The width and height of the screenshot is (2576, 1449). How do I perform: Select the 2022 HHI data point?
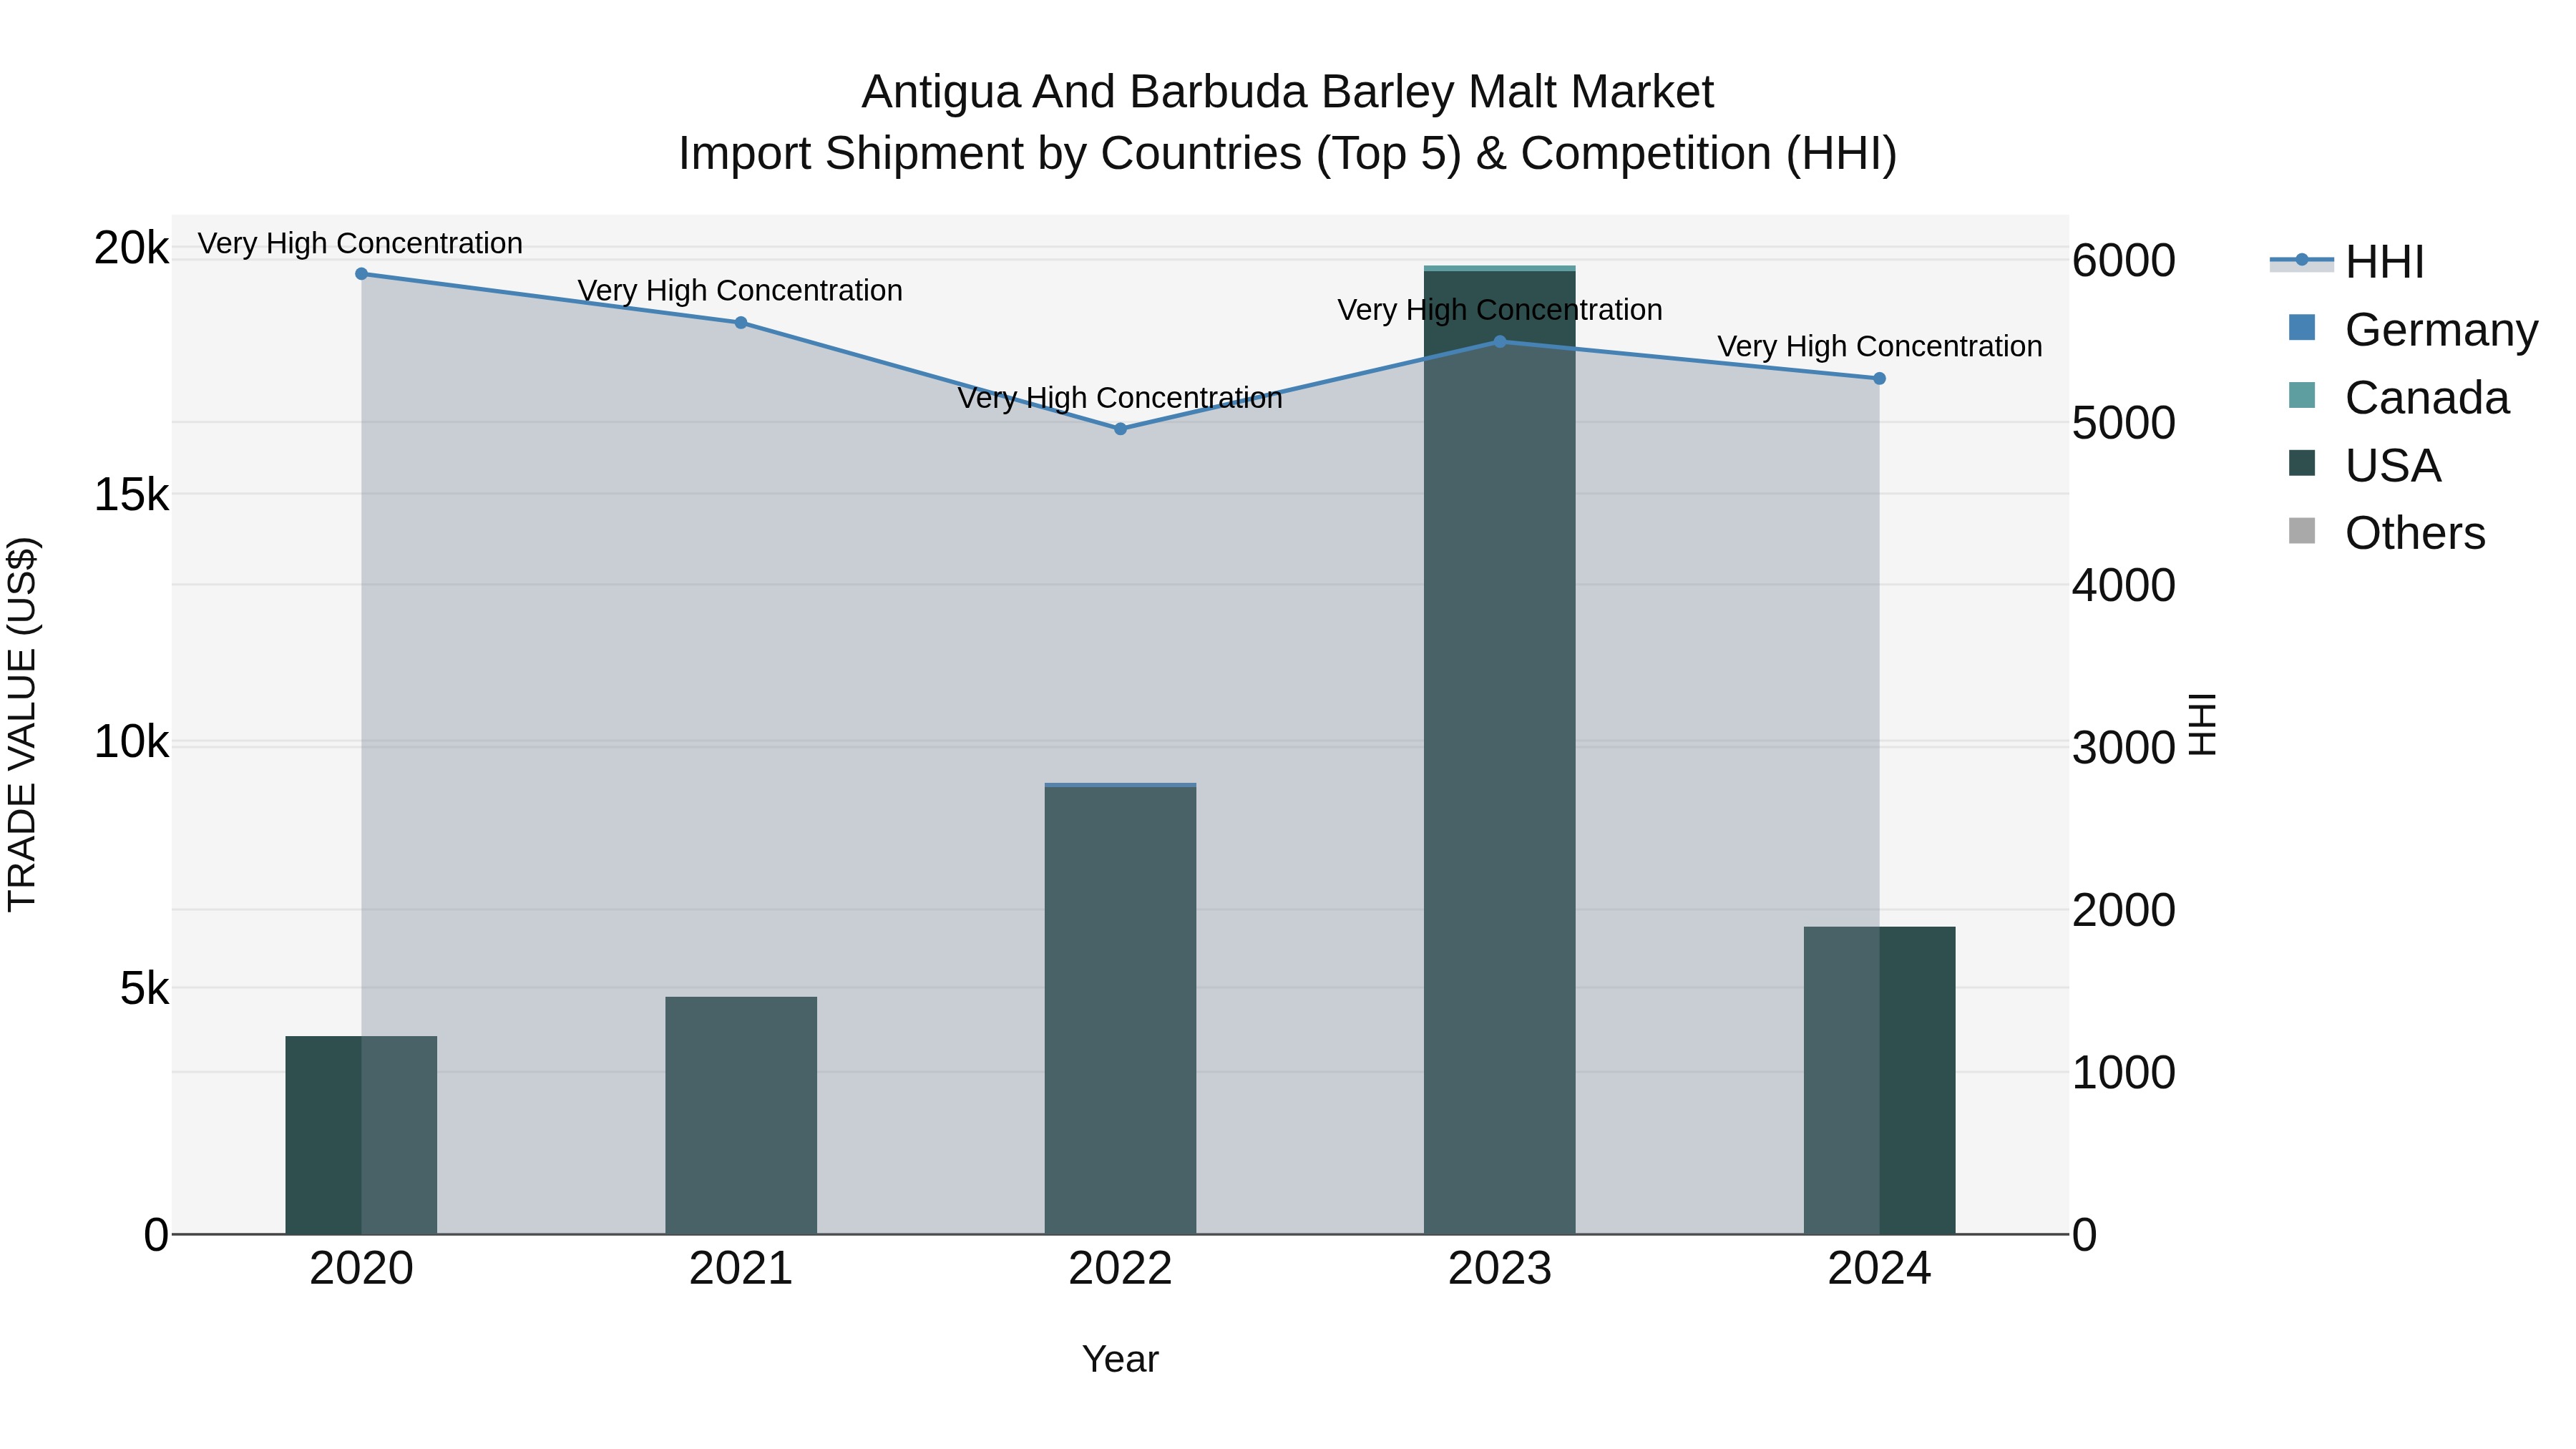(x=1120, y=429)
